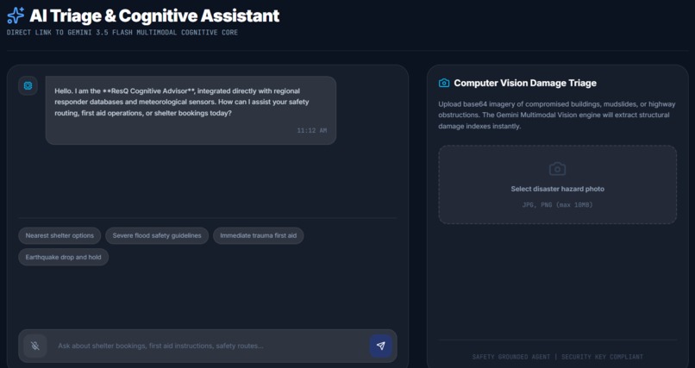
Task: Toggle the muted microphone button
Action: coord(35,346)
